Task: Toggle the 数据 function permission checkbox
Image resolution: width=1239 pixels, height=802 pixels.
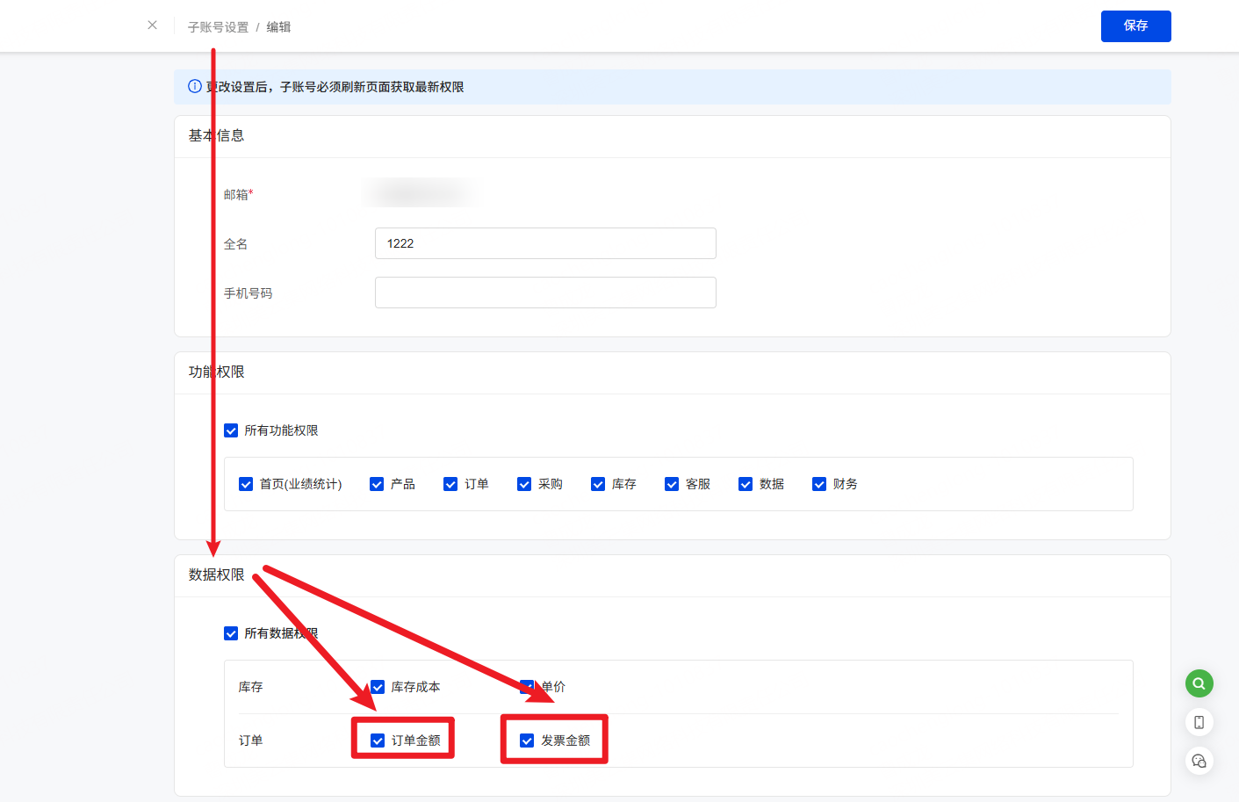Action: click(x=746, y=484)
